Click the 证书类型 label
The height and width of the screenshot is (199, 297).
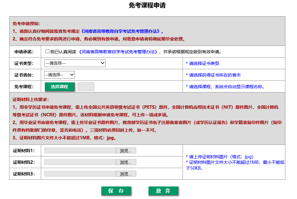coord(24,63)
